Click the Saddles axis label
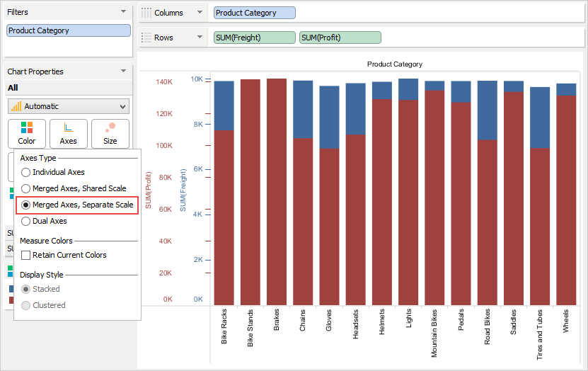588x371 pixels. 514,322
